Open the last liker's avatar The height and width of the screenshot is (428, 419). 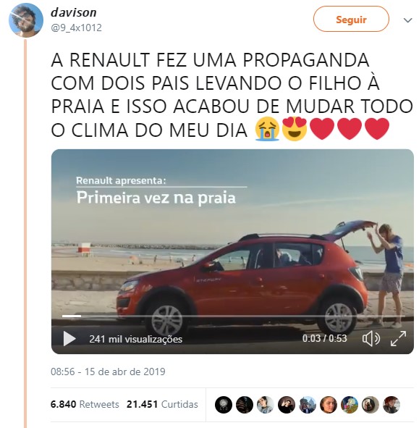[x=392, y=405]
